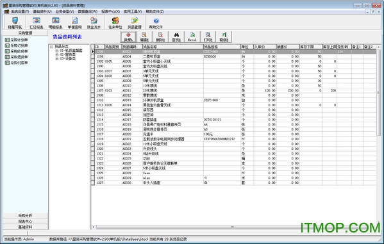
Task: Tick the row box for A0025 功放
Action: [x=92, y=158]
